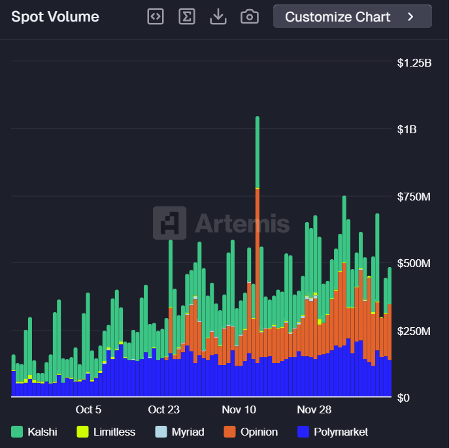Click the orange Opinion color swatch
Screen dimensions: 449x448
229,432
